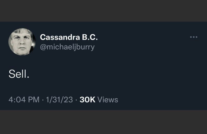
Task: Click the gray bar above the tweet
Action: coord(103,11)
